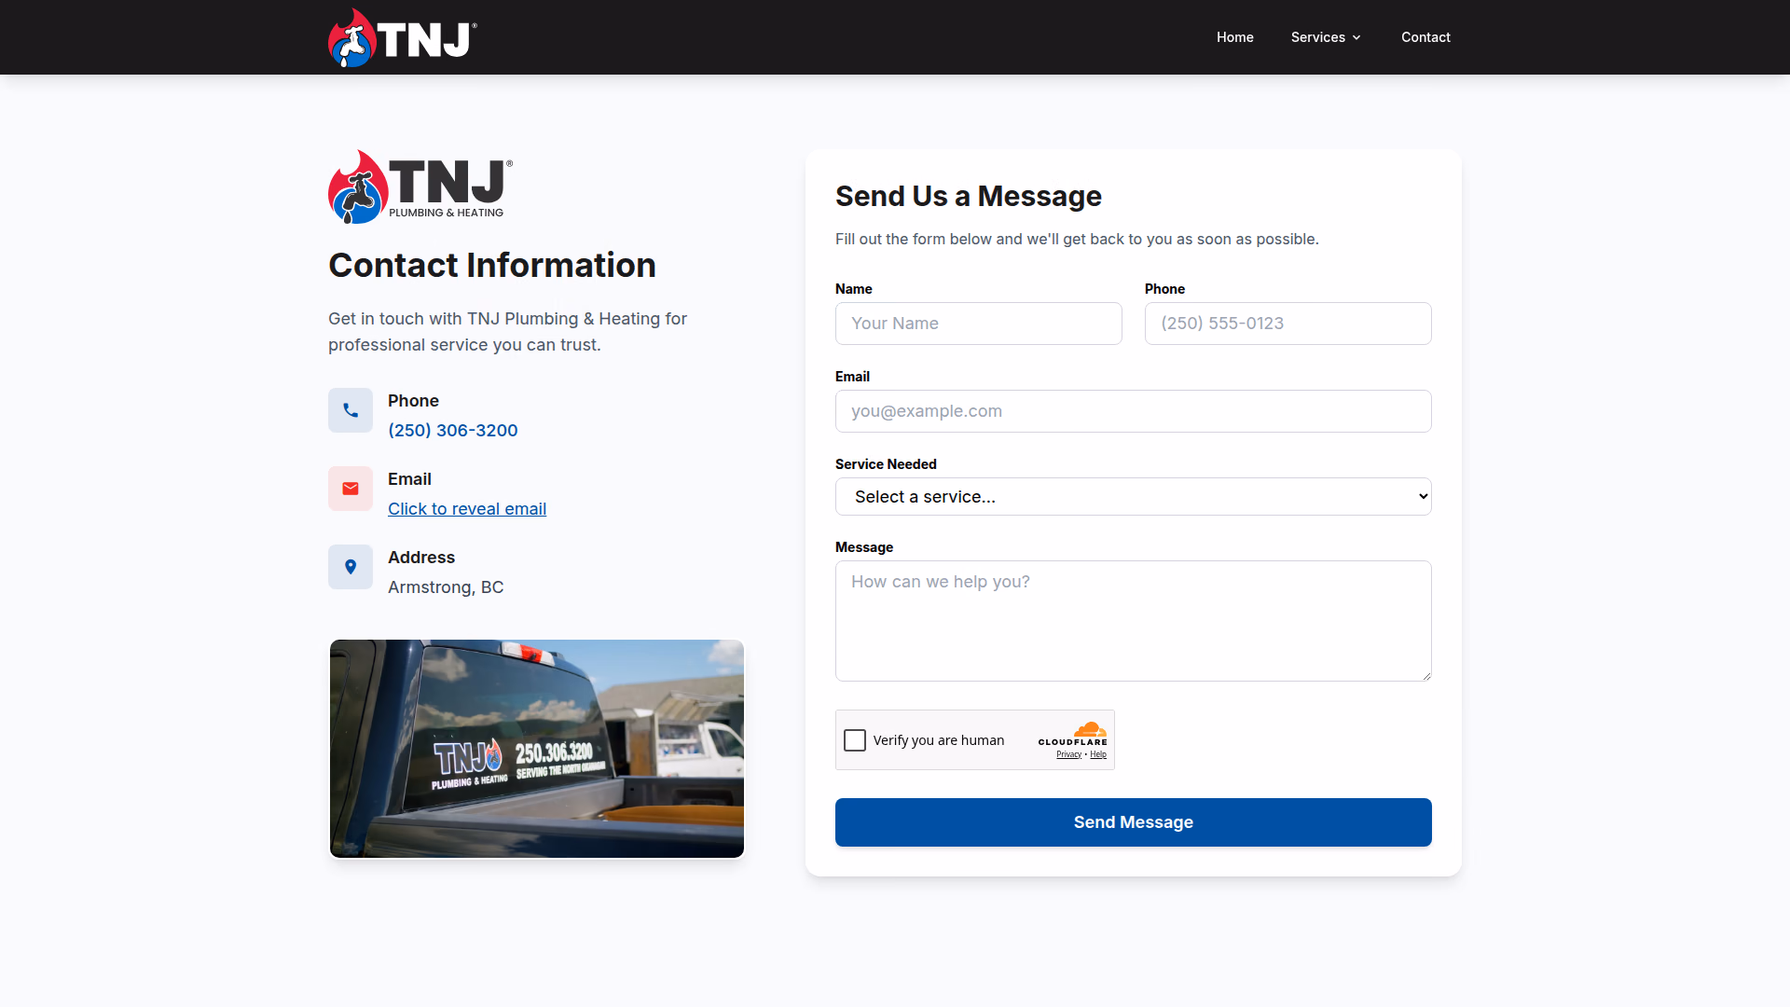
Task: Click the Service Needed label
Action: [886, 464]
